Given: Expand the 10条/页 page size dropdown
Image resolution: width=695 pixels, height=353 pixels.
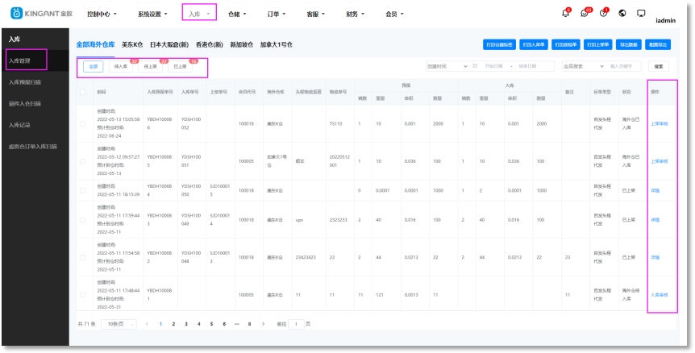Looking at the screenshot, I should click(x=117, y=324).
